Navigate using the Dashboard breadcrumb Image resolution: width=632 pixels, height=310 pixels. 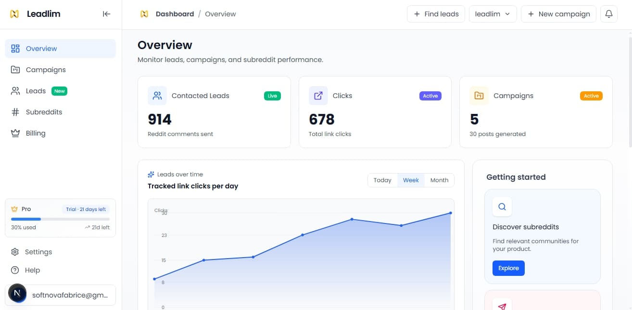pyautogui.click(x=174, y=14)
